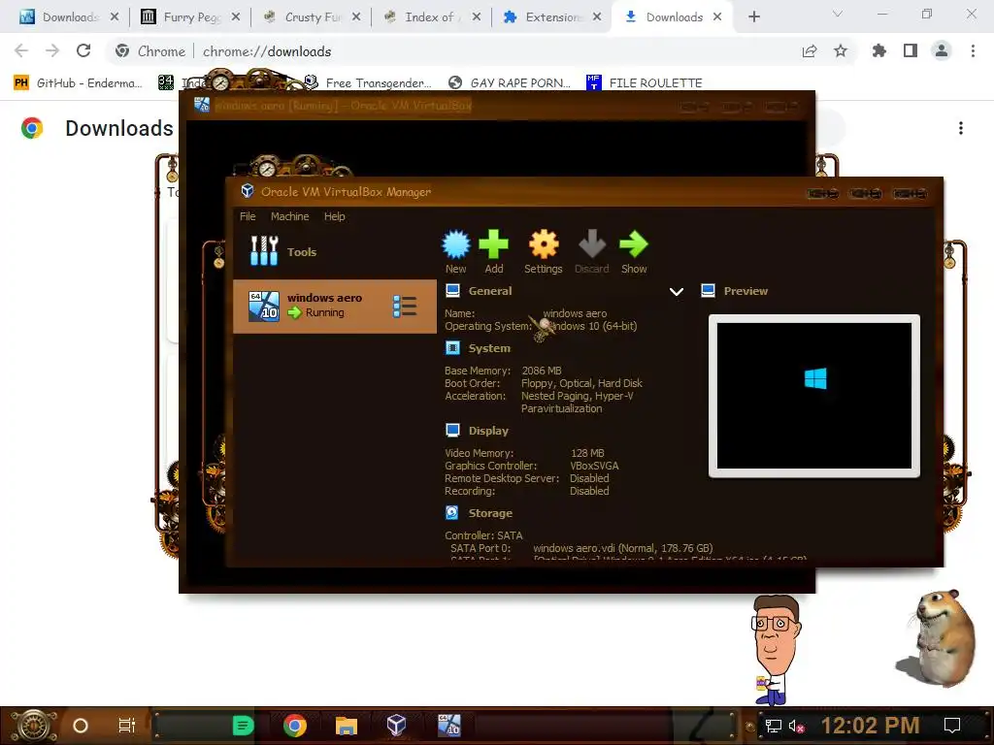Open the Help menu in VirtualBox Manager
The image size is (994, 745).
pos(335,216)
